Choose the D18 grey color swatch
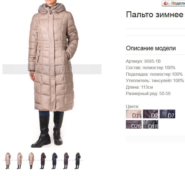 [x=151, y=124]
